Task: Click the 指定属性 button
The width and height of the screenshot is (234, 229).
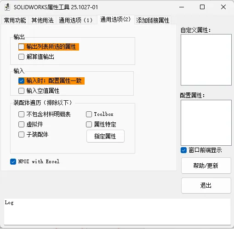Action: click(105, 136)
